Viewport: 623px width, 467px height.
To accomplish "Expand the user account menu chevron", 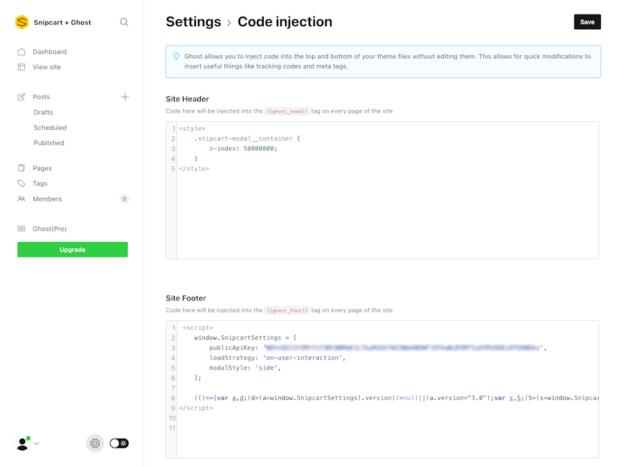I will pos(37,443).
